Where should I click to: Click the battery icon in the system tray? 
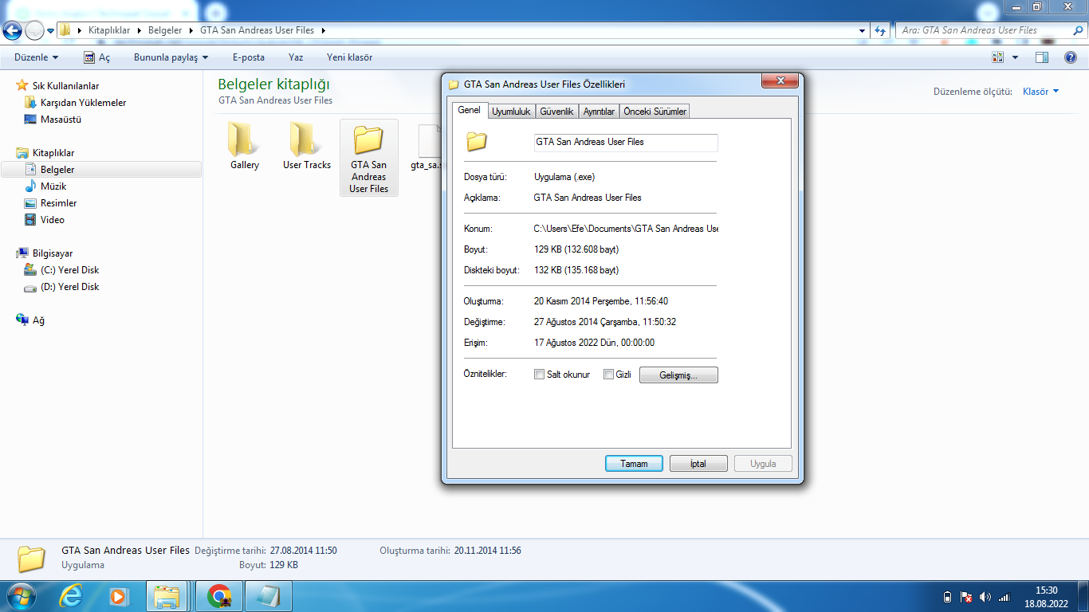point(947,597)
